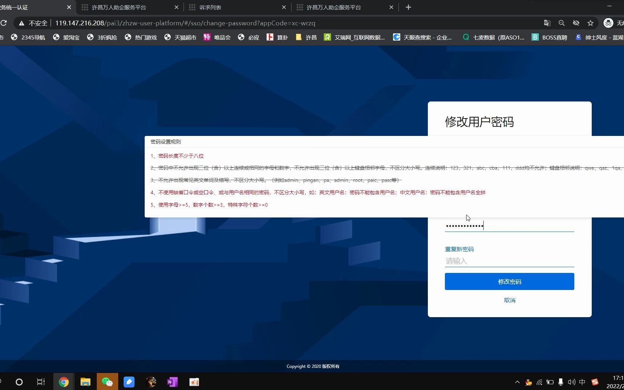This screenshot has width=624, height=390.
Task: Open the Google Translate icon in address bar
Action: [x=547, y=23]
